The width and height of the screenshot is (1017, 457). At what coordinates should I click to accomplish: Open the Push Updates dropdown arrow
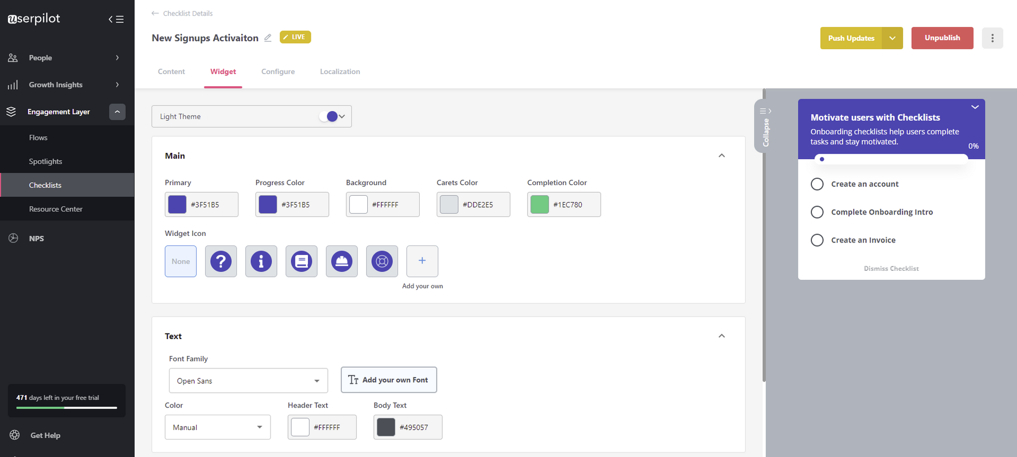(892, 38)
